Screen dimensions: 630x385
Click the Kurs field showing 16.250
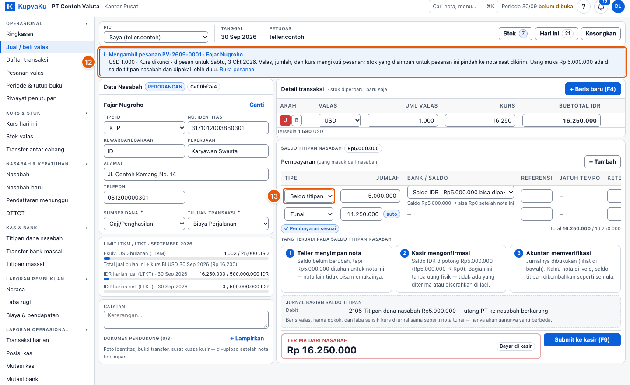click(480, 120)
